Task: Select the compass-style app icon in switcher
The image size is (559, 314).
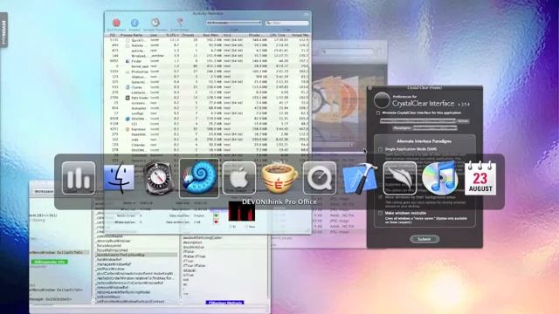Action: click(x=159, y=178)
